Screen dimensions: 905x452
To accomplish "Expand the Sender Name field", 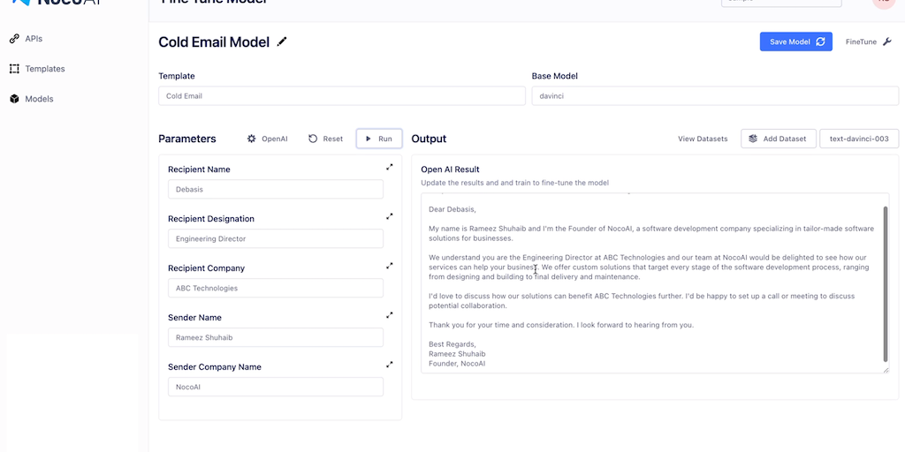I will 390,315.
